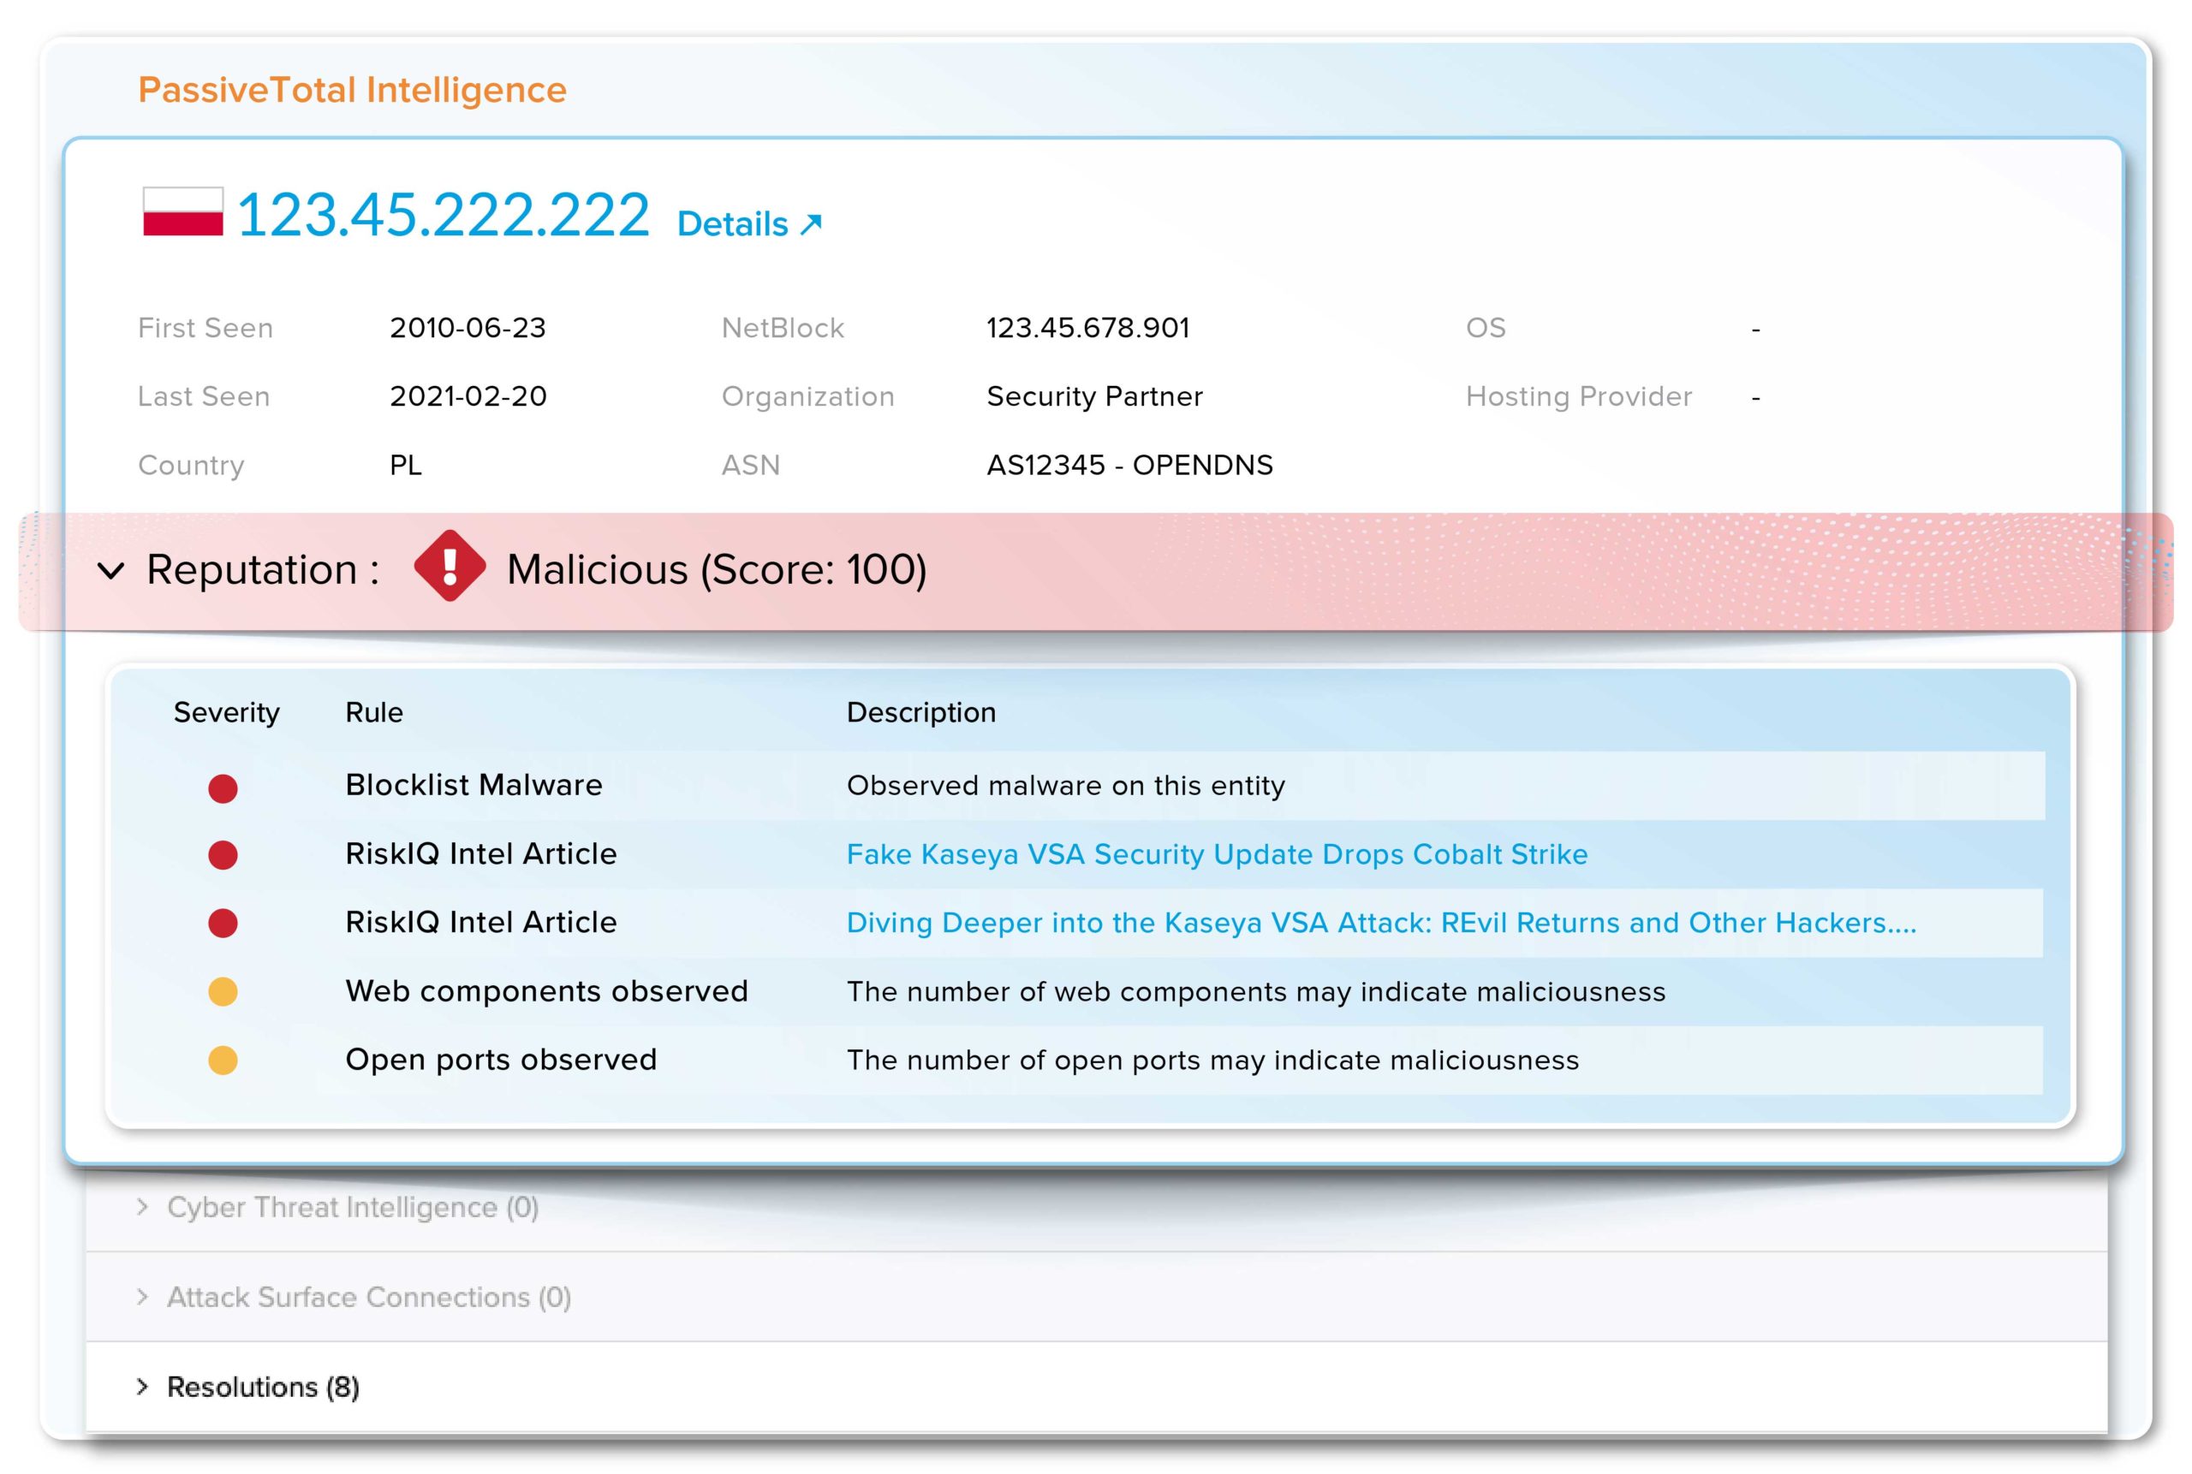Click the Description column header
Image resolution: width=2192 pixels, height=1474 pixels.
[x=921, y=712]
